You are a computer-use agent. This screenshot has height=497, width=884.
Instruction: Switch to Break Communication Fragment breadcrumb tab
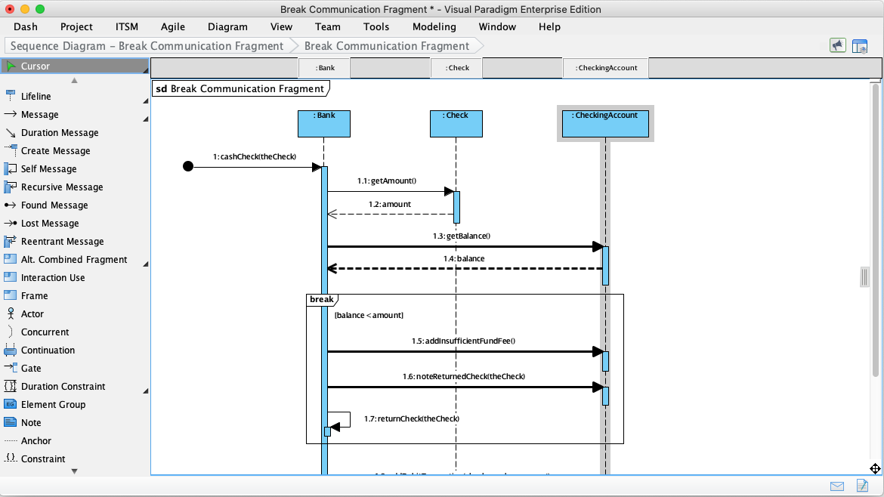click(x=388, y=45)
